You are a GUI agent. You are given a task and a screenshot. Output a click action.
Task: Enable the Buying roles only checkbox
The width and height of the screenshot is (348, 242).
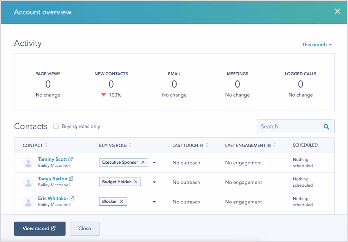pyautogui.click(x=56, y=126)
